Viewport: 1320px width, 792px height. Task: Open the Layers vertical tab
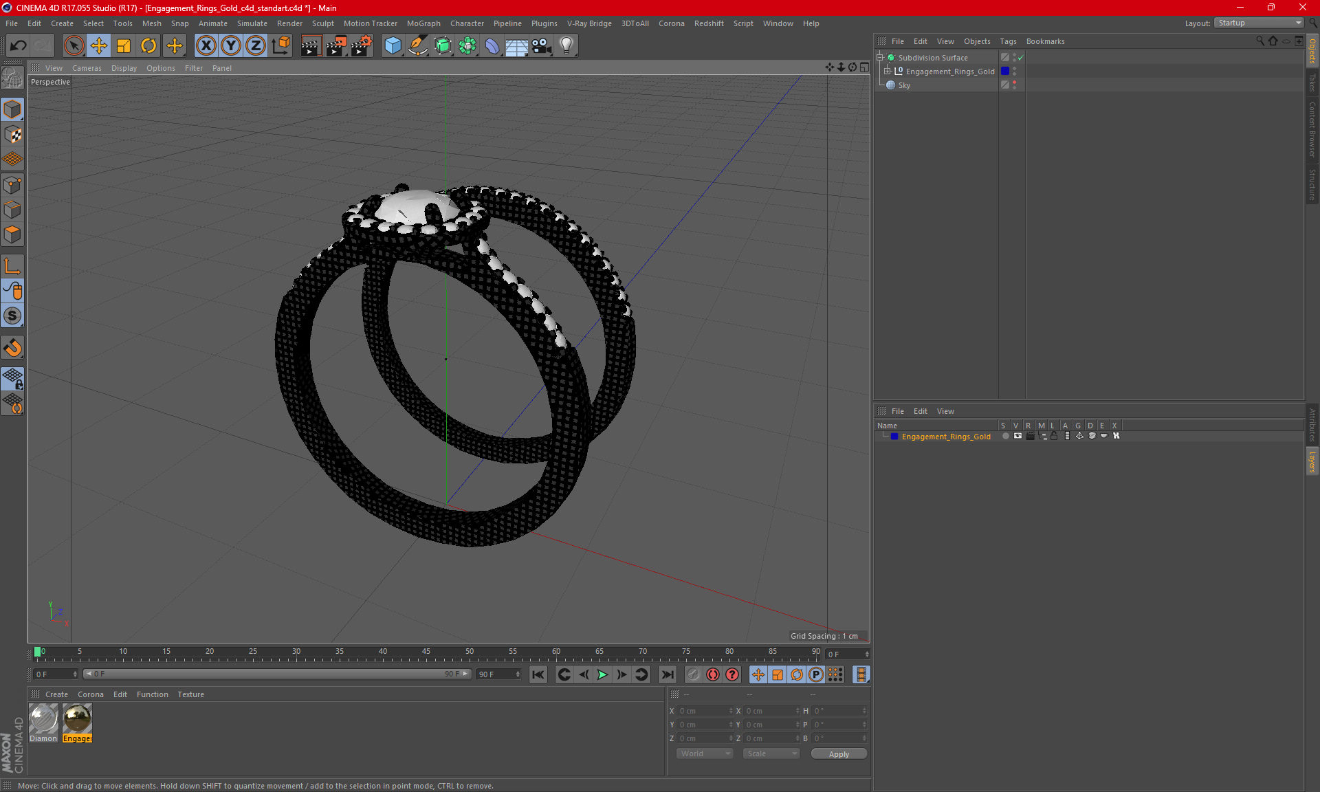tap(1312, 461)
